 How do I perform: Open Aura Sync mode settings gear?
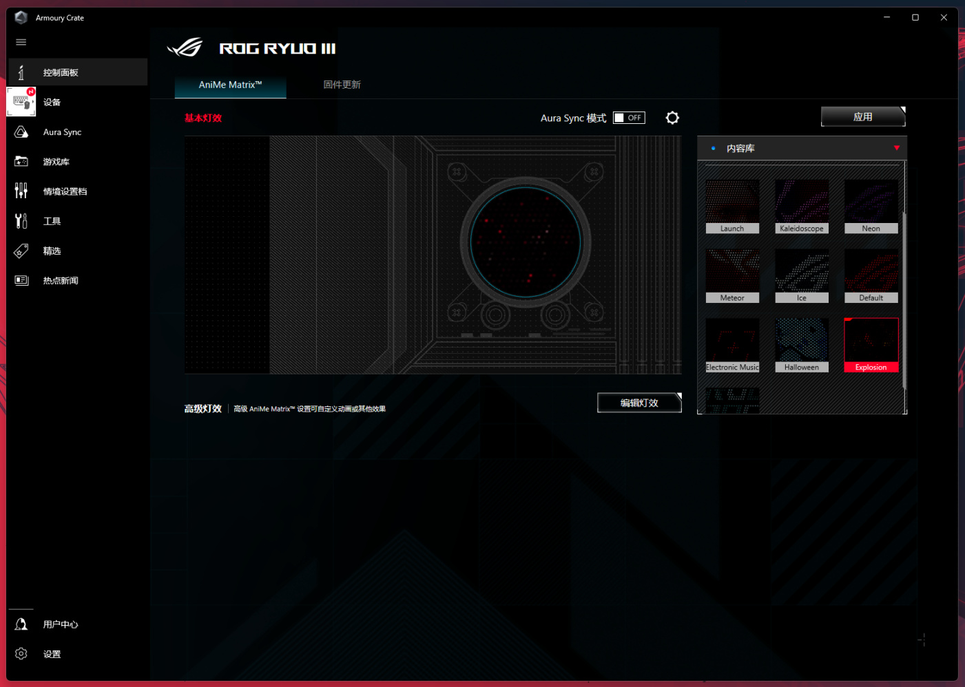click(672, 118)
